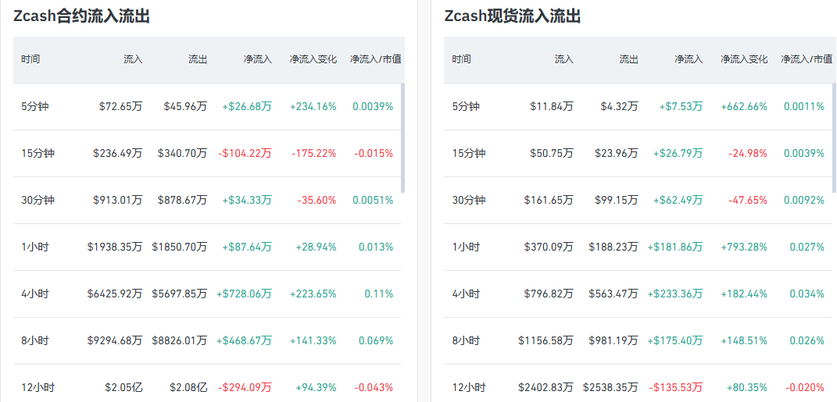The image size is (837, 402).
Task: Click the Zcash现货流入流出 heading
Action: coord(512,16)
